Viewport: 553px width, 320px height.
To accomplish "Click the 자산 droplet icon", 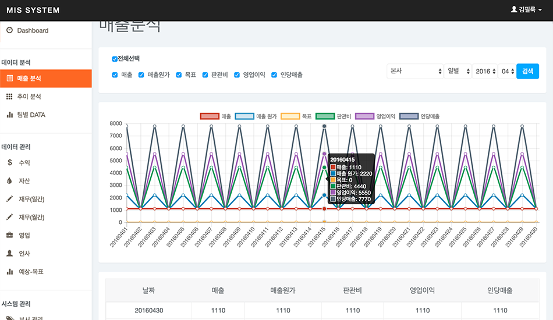I will tap(9, 181).
